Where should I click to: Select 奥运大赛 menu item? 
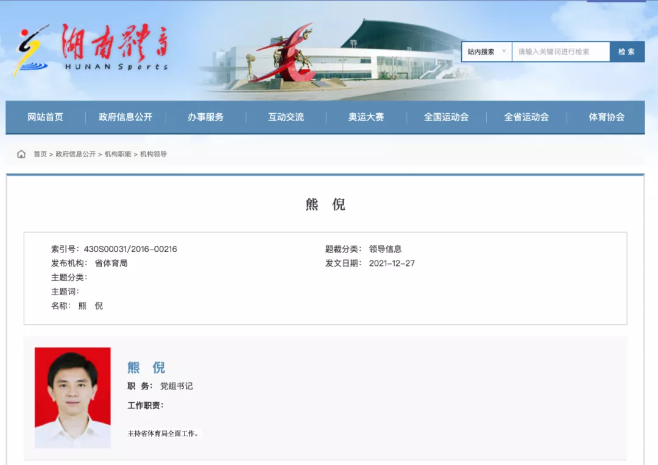point(366,117)
